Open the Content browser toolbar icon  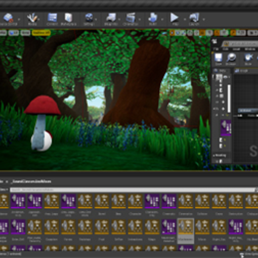click(52, 18)
